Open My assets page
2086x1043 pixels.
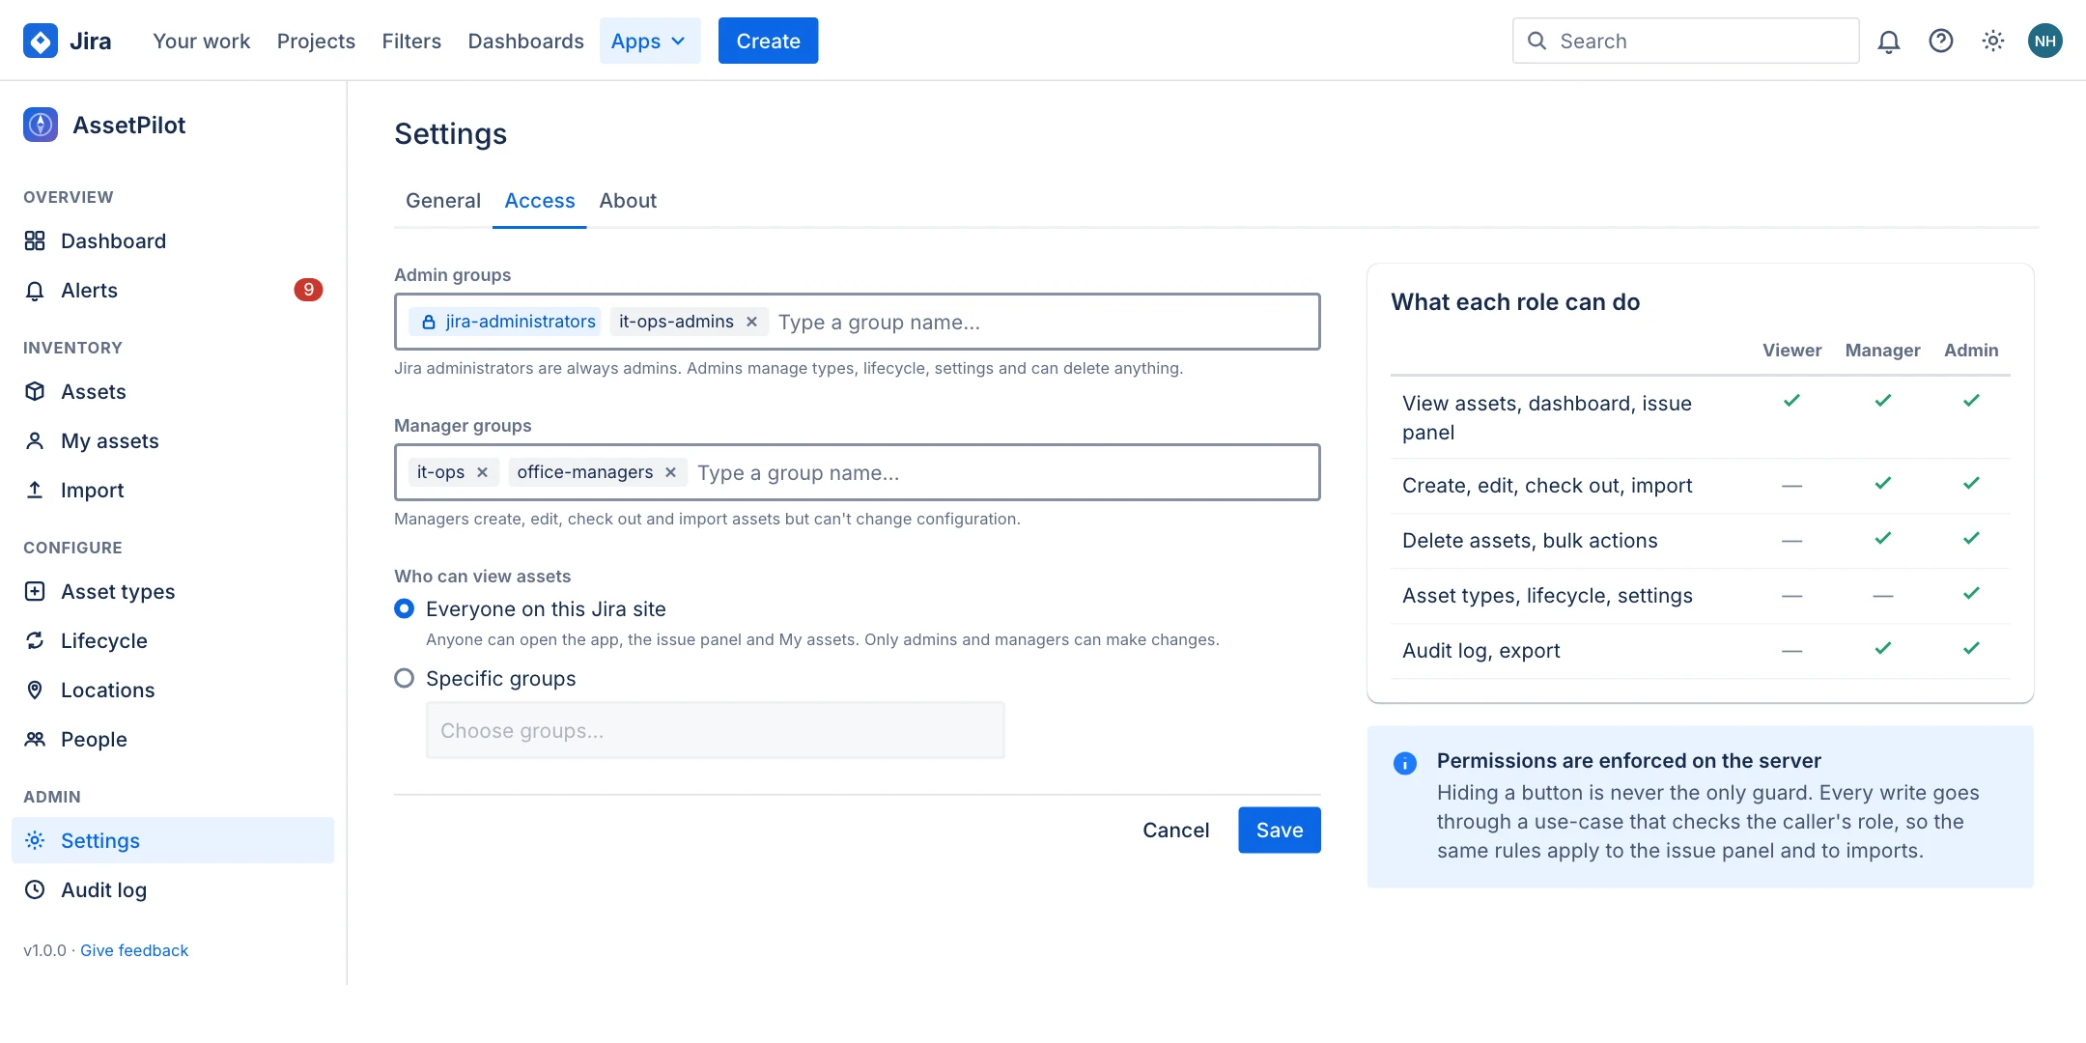(173, 440)
